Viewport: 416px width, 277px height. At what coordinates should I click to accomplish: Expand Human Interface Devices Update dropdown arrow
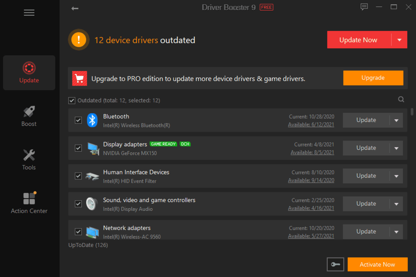(397, 176)
